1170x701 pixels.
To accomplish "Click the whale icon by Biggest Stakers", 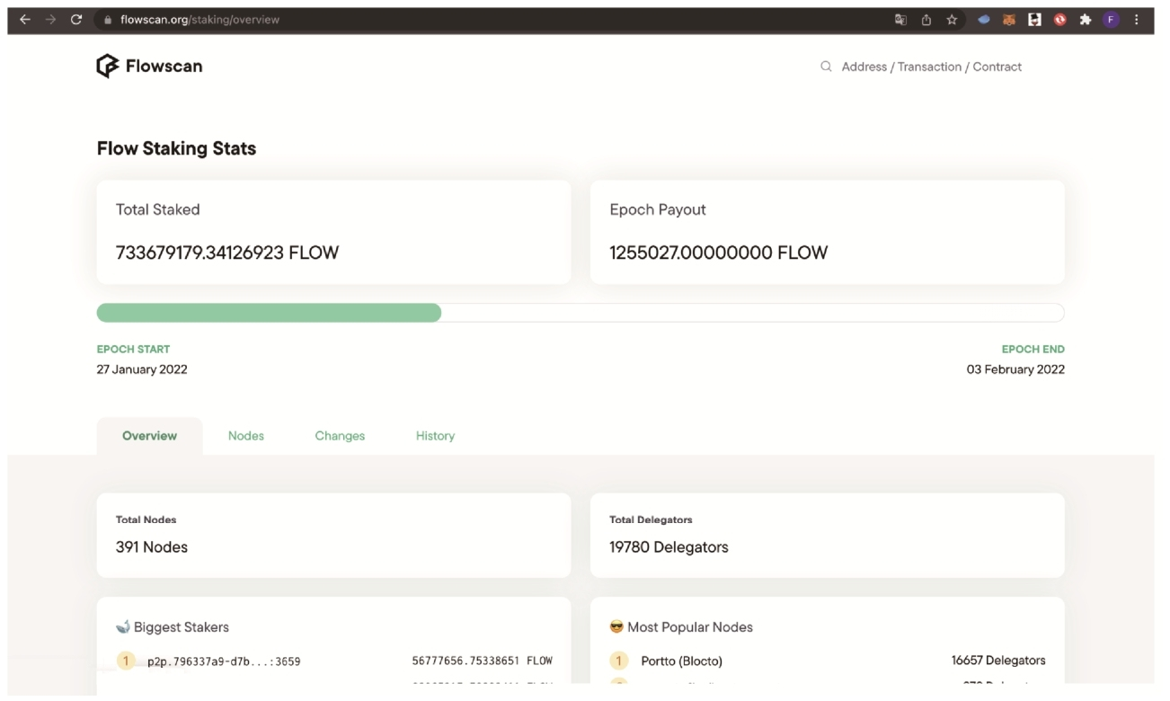I will tap(123, 627).
